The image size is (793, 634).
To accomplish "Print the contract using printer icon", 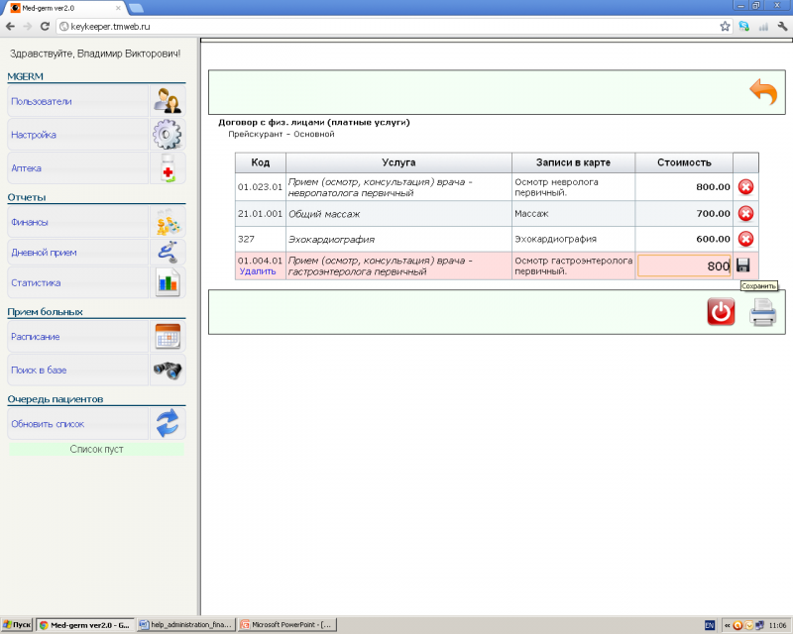I will pos(762,312).
